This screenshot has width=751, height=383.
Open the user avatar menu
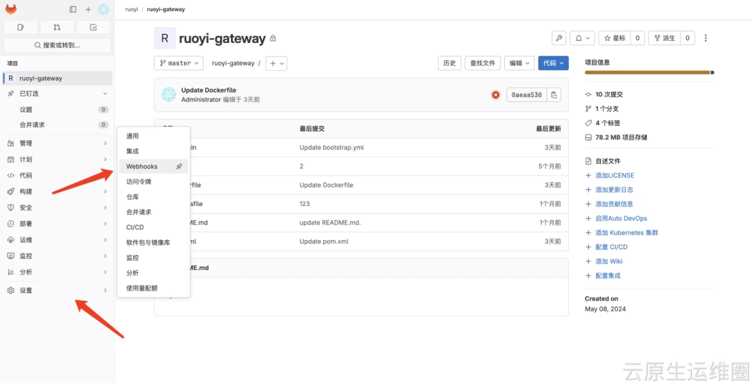pos(104,9)
